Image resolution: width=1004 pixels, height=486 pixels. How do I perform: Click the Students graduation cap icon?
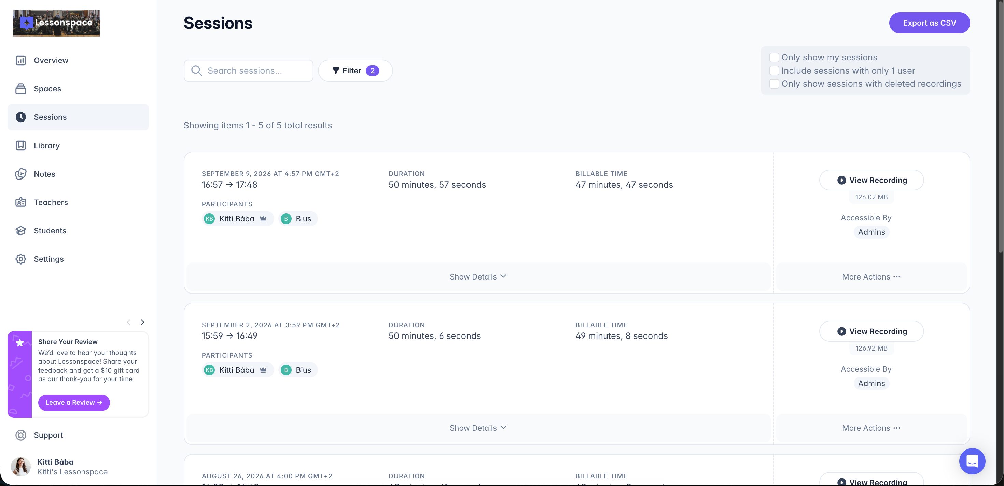tap(20, 230)
